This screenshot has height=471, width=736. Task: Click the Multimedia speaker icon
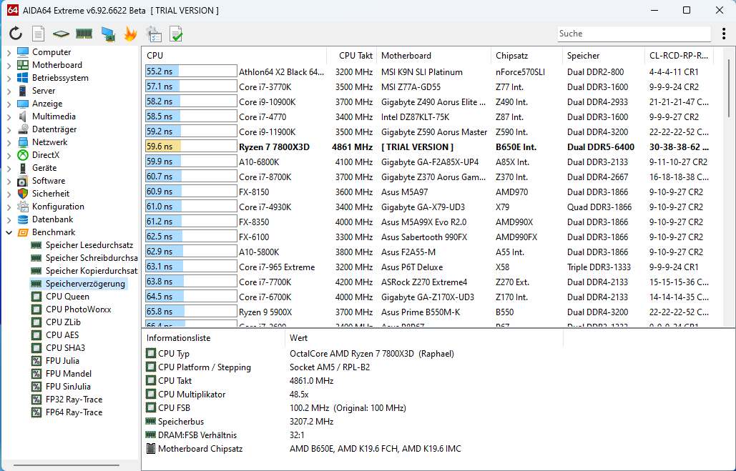23,116
